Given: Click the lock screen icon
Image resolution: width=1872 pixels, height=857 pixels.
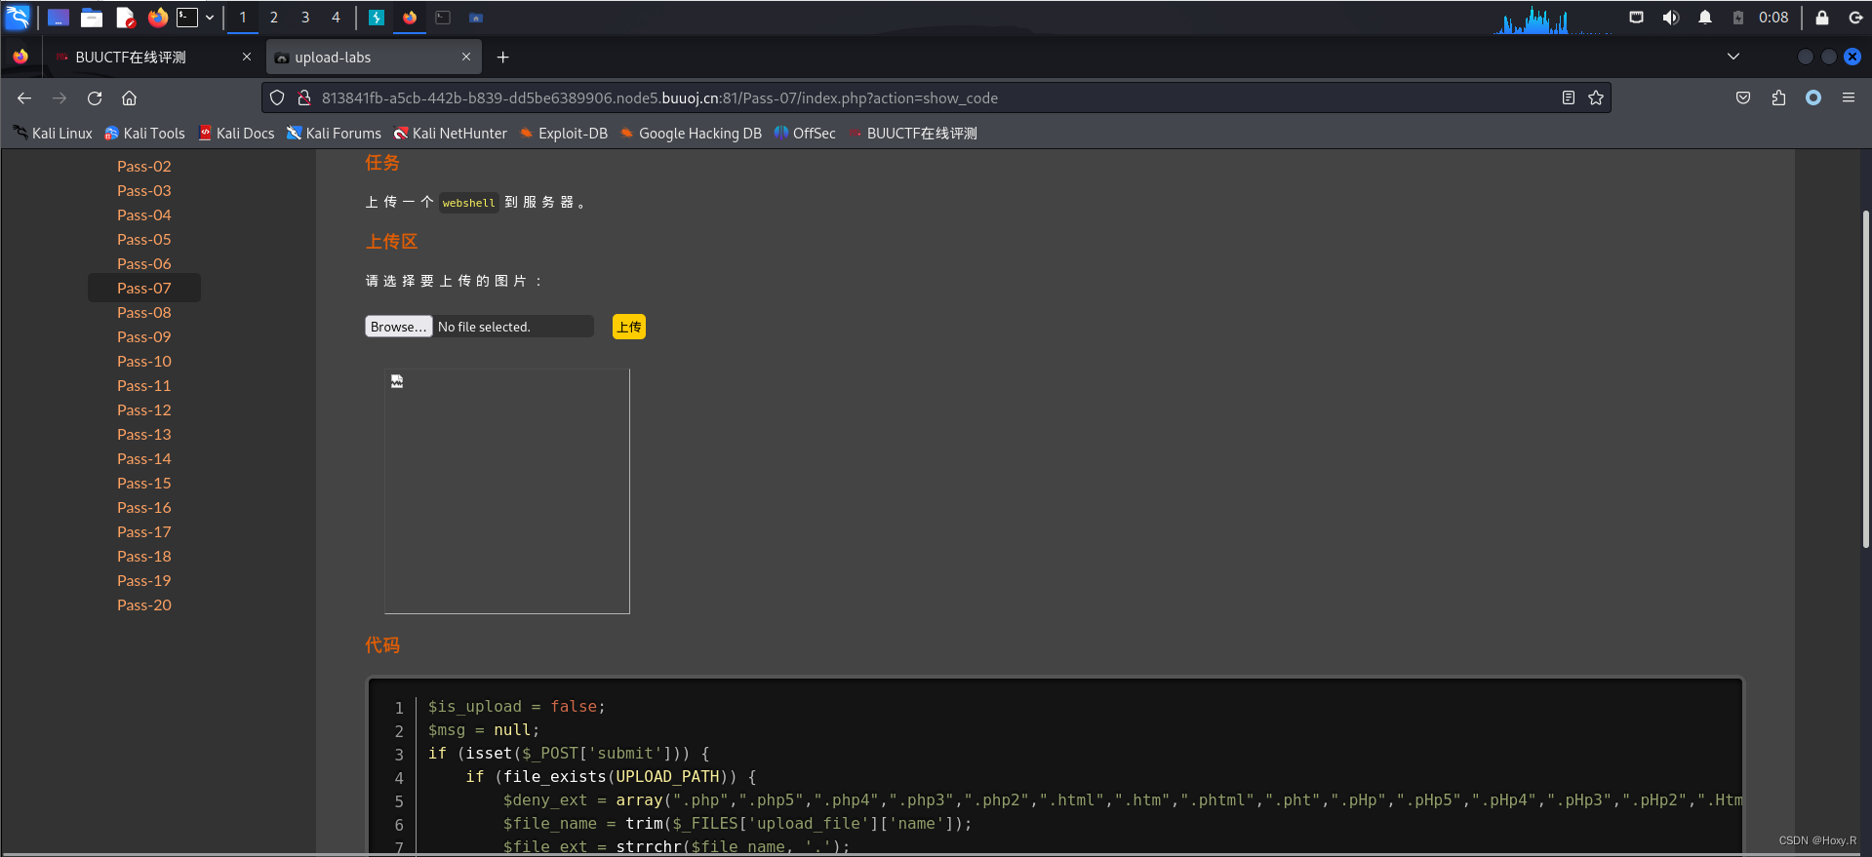Looking at the screenshot, I should coord(1821,18).
